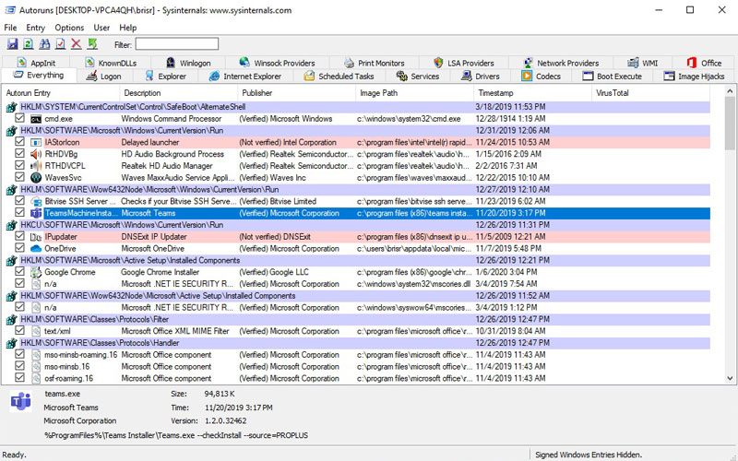Open the Entry menu
738x461 pixels.
point(35,28)
